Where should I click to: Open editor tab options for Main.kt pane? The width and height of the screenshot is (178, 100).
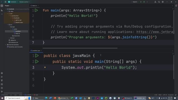coord(172,6)
